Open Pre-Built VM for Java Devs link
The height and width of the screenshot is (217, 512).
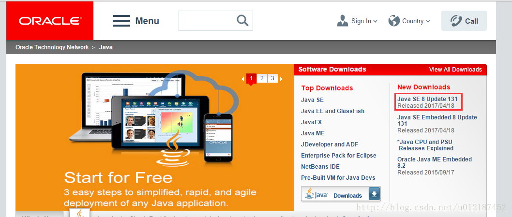(338, 177)
